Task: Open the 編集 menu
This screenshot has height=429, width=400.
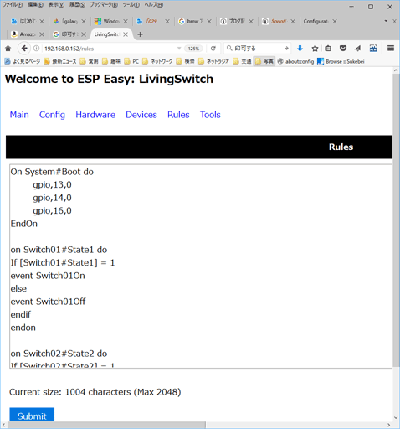Action: click(35, 5)
